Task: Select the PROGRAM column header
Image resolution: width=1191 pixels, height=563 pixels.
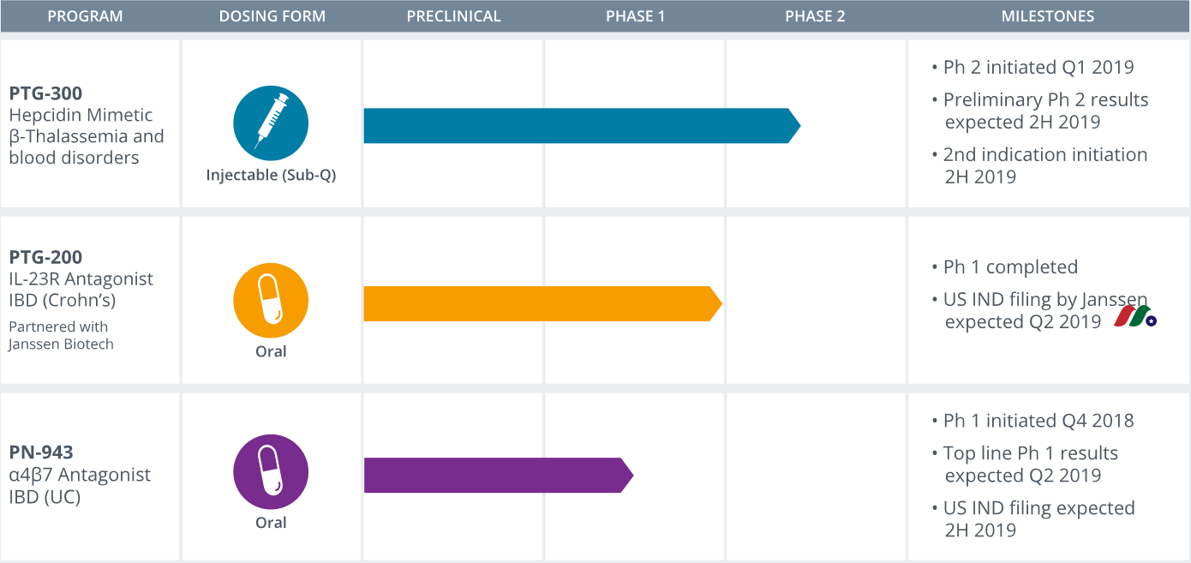Action: (x=85, y=16)
